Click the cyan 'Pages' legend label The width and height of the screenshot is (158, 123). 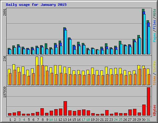[x=155, y=38]
